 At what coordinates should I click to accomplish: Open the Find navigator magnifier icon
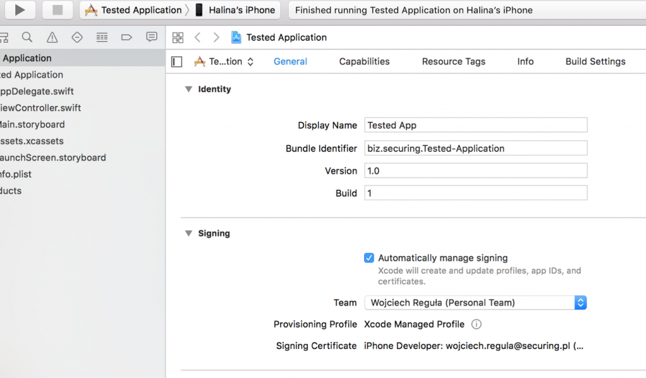[27, 37]
